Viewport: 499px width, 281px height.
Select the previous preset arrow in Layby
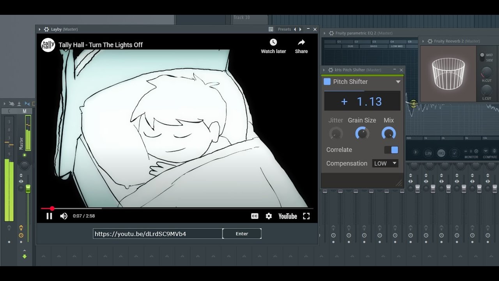295,29
